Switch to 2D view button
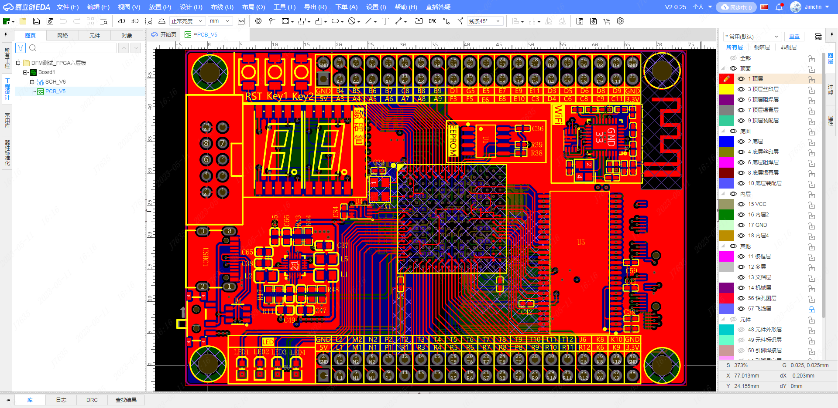The image size is (838, 408). [121, 21]
